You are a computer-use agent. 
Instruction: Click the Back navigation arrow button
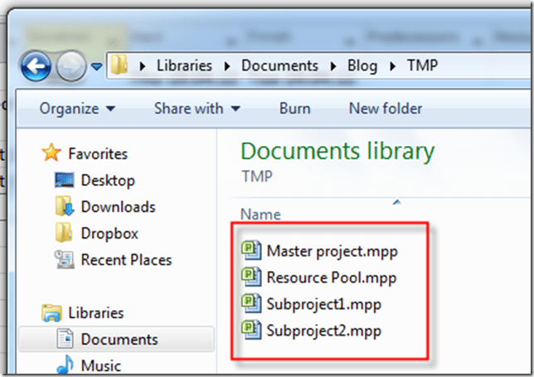pyautogui.click(x=35, y=67)
